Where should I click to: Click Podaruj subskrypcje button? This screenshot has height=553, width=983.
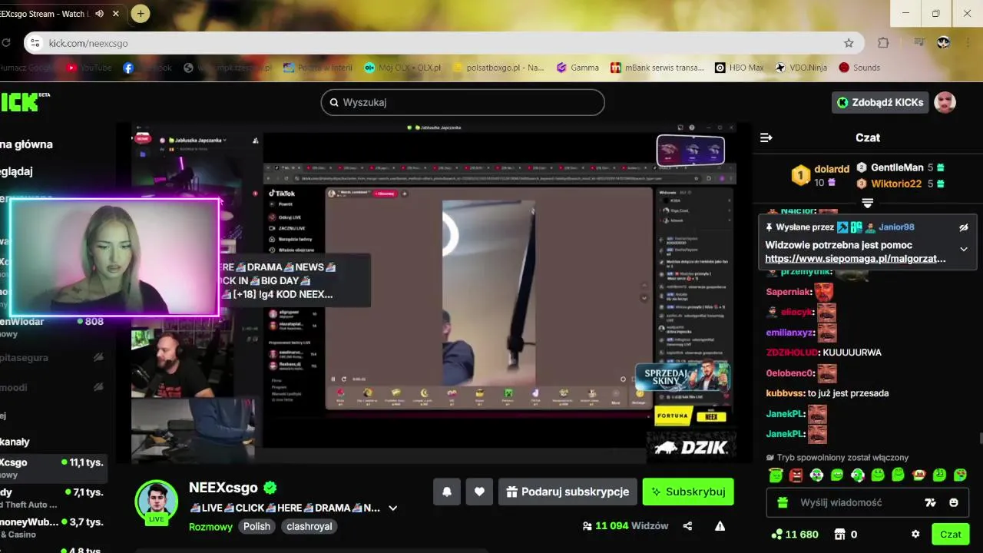tap(568, 492)
